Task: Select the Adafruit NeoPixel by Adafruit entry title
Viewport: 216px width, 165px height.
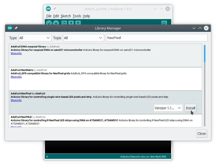Action: tap(28, 94)
